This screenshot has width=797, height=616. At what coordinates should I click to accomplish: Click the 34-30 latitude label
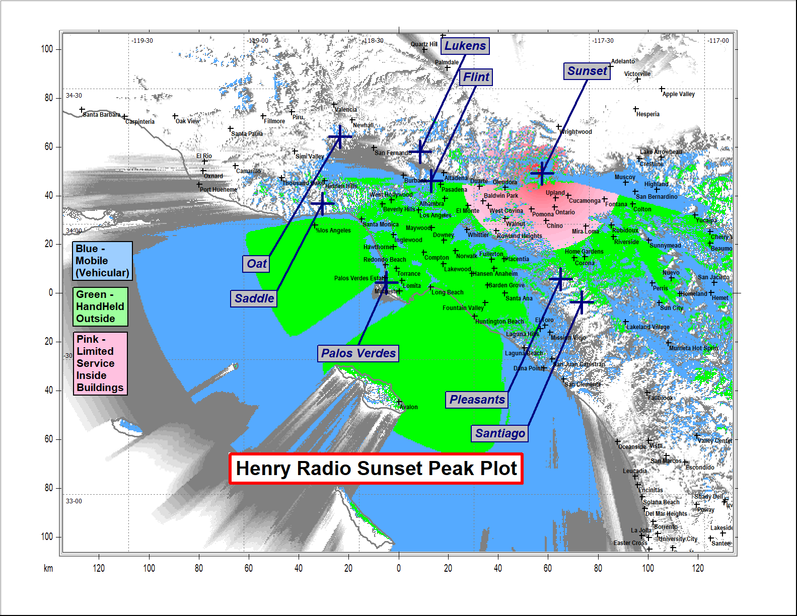[74, 96]
